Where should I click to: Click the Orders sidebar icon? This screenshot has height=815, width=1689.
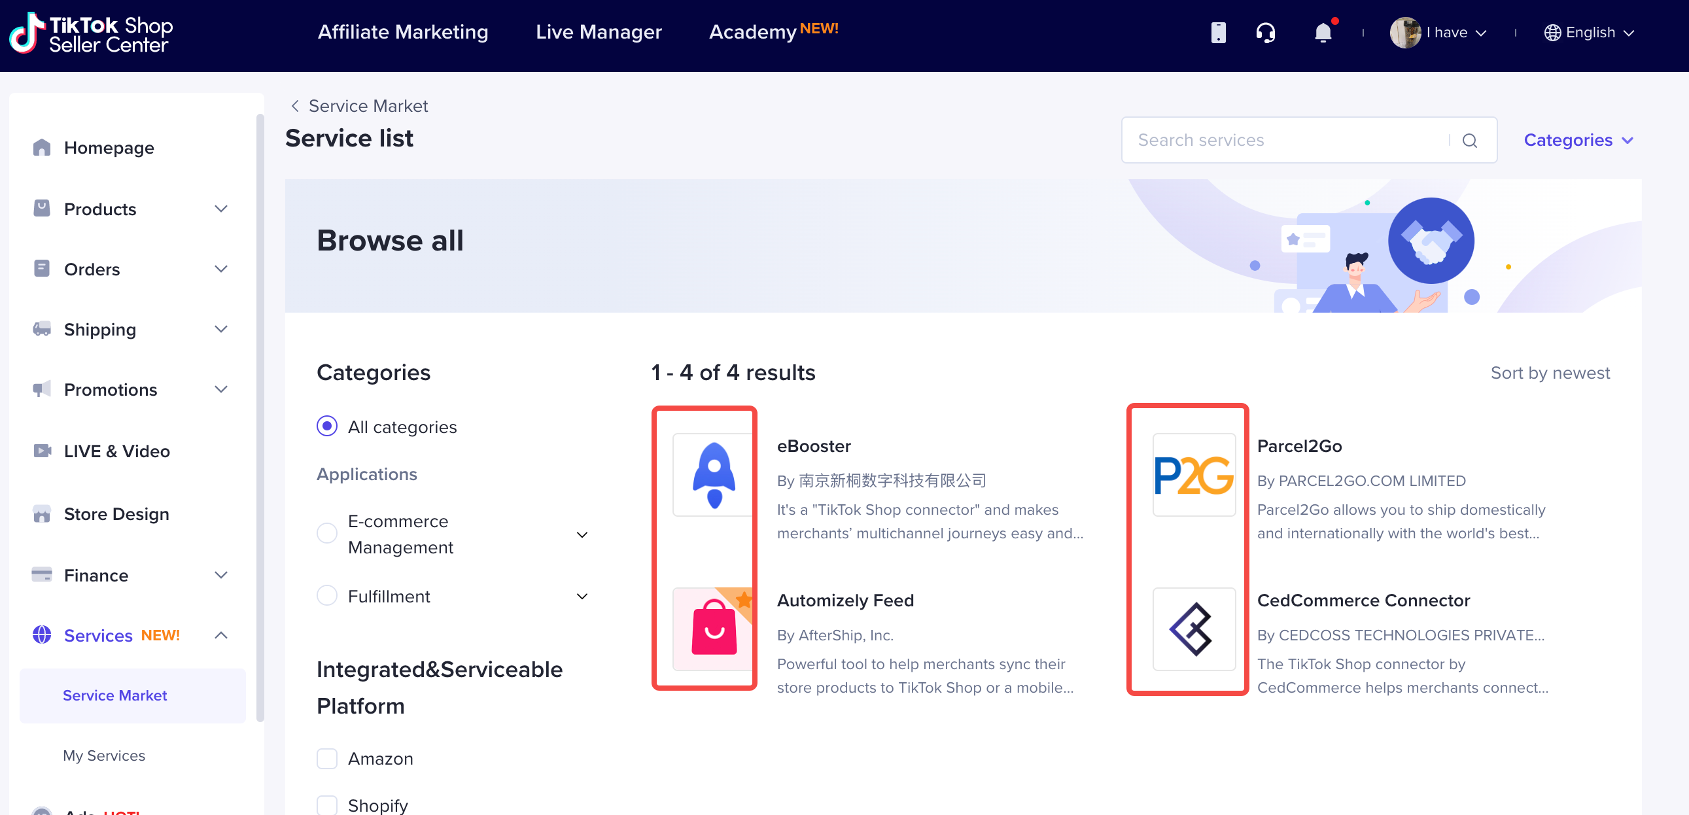[41, 269]
